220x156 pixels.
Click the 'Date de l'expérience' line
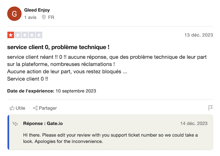pyautogui.click(x=52, y=91)
